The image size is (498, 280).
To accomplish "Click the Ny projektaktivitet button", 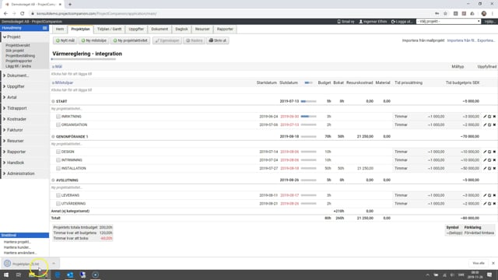I will click(x=130, y=40).
